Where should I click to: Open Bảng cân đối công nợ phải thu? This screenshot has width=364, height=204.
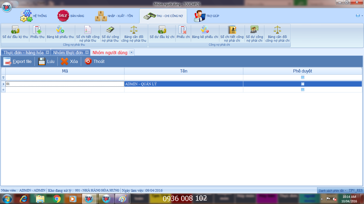134,33
